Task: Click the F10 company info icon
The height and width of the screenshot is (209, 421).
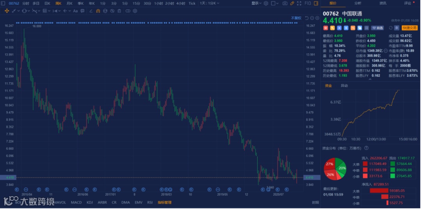Action: 308,3
